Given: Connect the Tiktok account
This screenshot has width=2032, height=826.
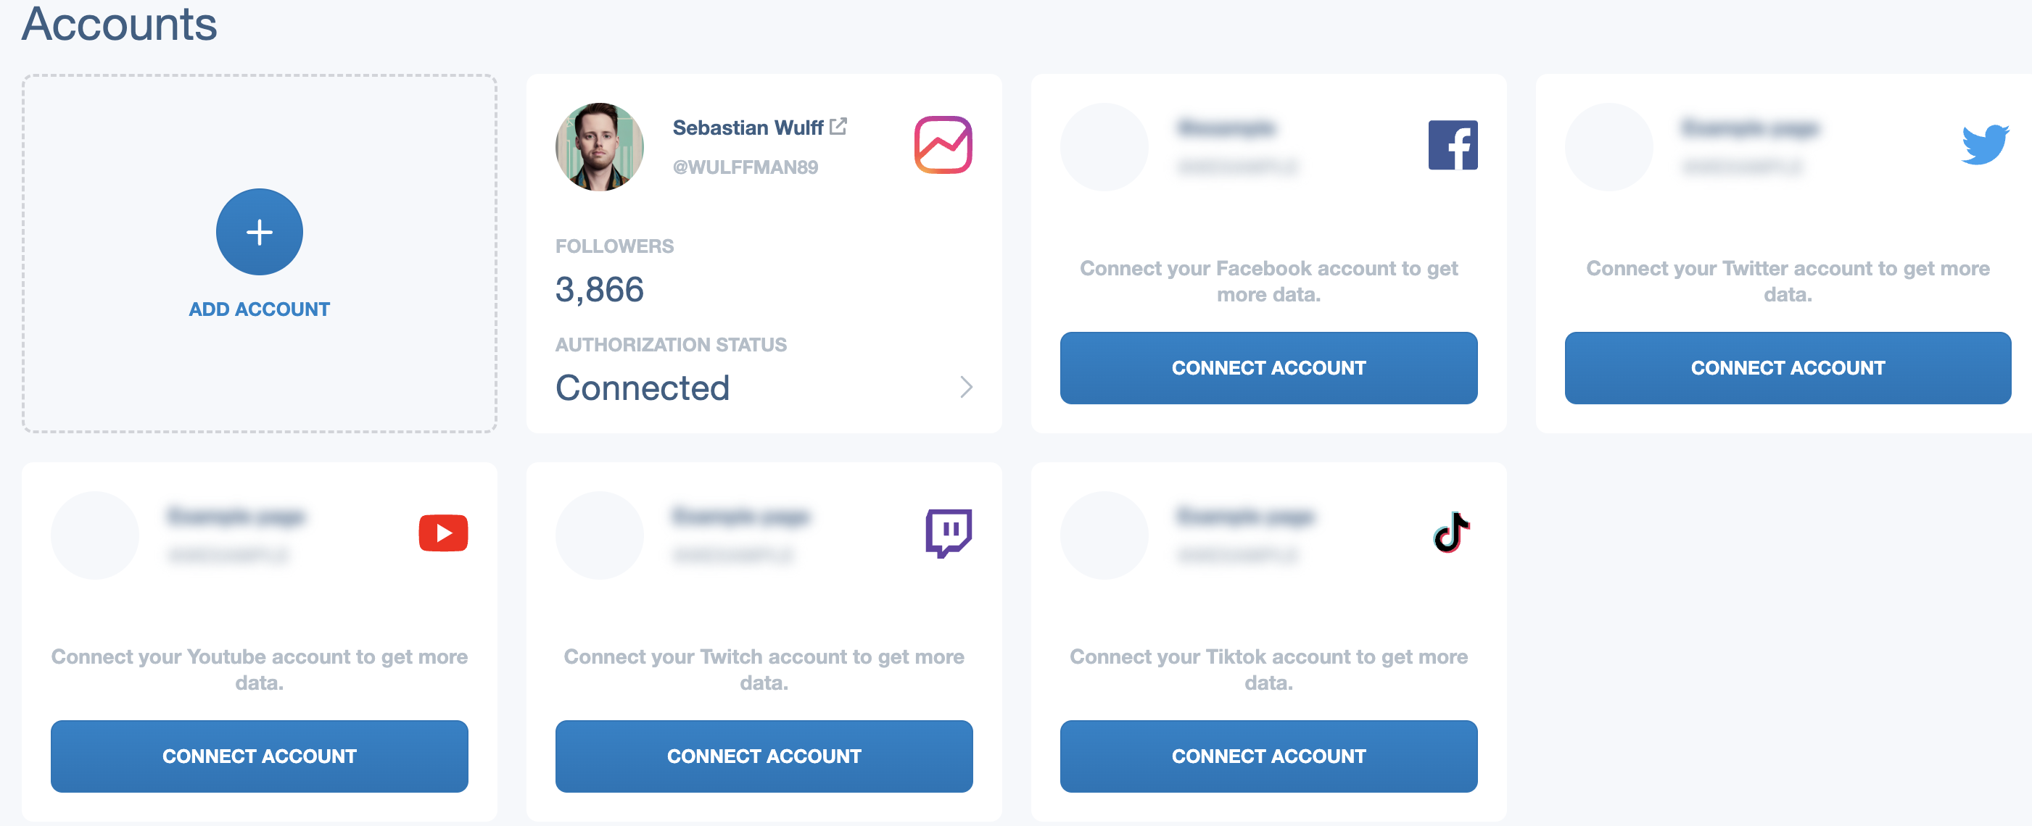Looking at the screenshot, I should pos(1268,756).
